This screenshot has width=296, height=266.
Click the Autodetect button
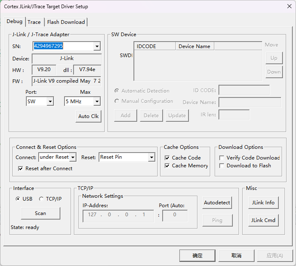(217, 203)
